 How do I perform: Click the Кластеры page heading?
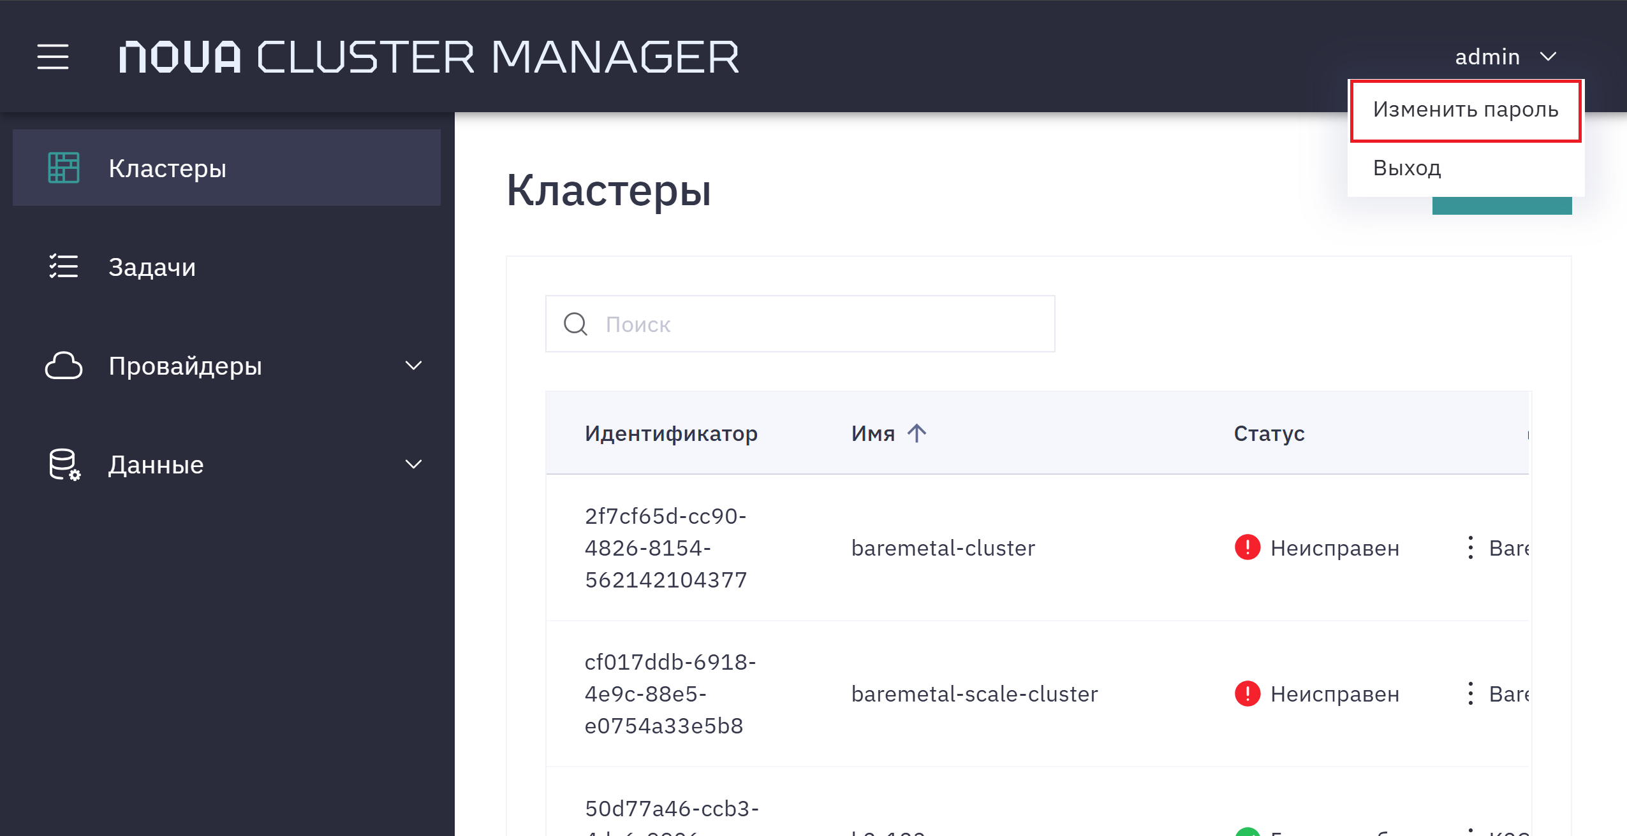(608, 190)
